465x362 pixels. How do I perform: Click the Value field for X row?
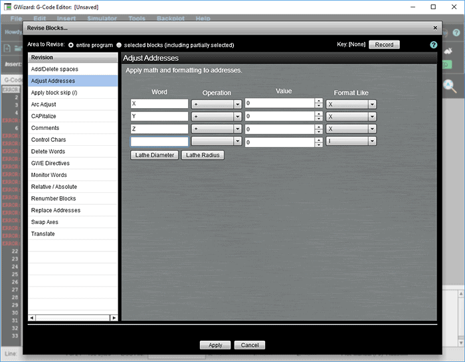280,103
